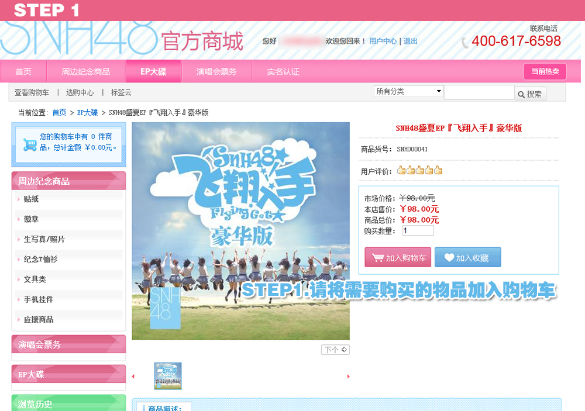This screenshot has height=411, width=585.
Task: Click the hotline number 400-617-6598
Action: click(x=517, y=41)
